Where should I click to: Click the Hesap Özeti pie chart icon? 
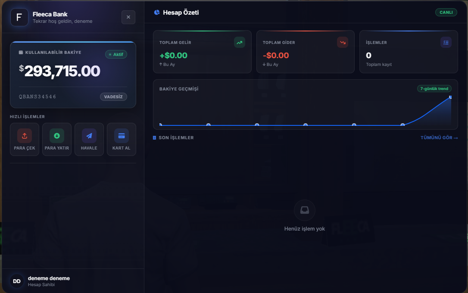pyautogui.click(x=157, y=12)
